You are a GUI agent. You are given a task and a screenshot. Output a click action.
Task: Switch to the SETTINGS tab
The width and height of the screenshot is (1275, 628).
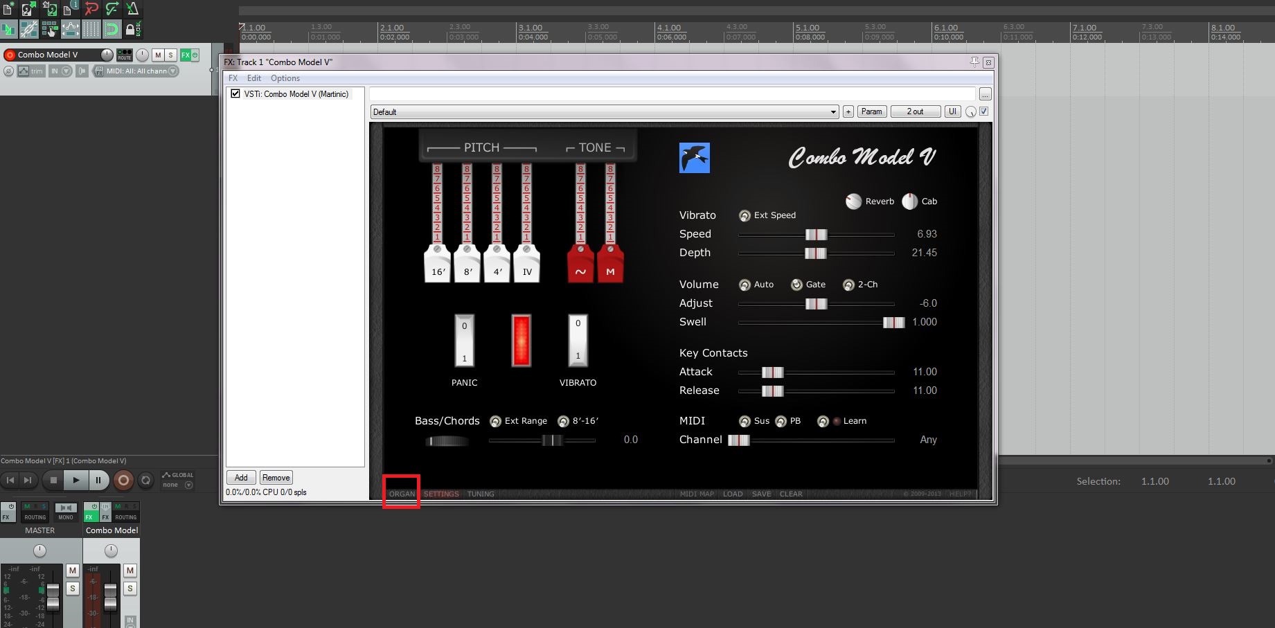point(441,494)
